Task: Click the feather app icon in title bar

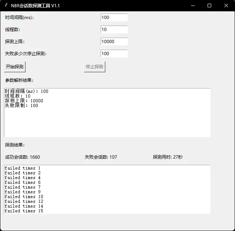Action: (6, 5)
